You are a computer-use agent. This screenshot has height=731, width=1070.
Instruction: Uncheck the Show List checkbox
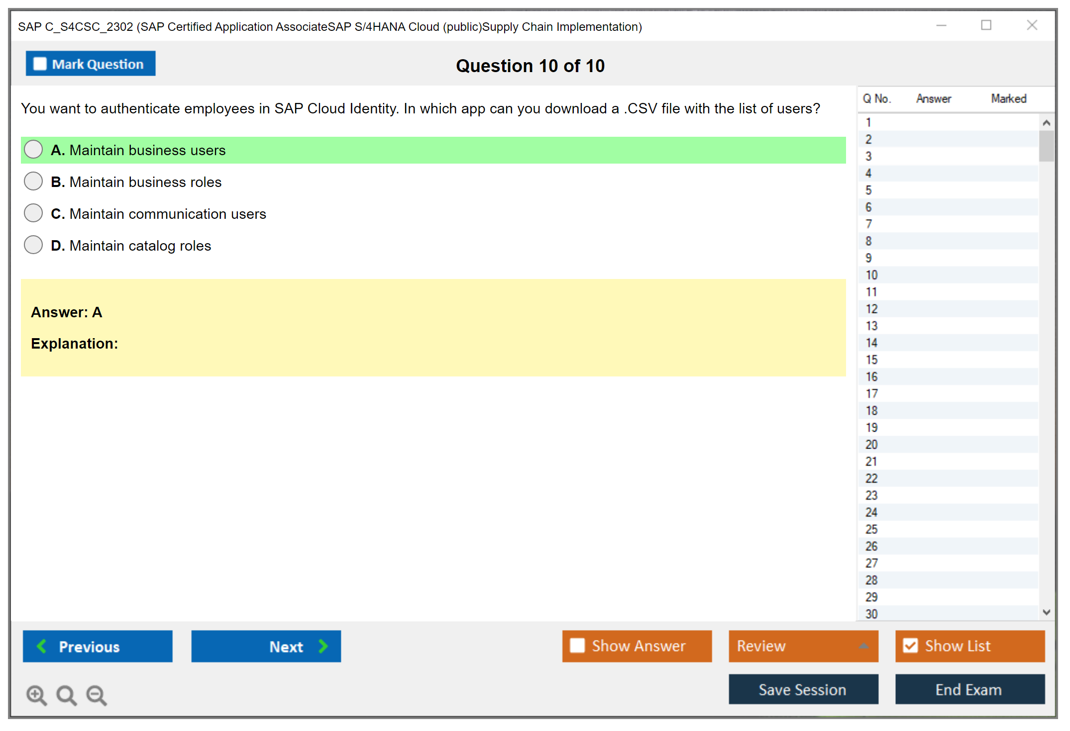click(910, 645)
